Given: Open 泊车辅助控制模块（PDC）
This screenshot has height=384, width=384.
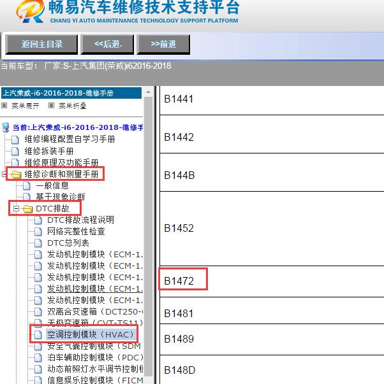Looking at the screenshot, I should click(x=95, y=357).
